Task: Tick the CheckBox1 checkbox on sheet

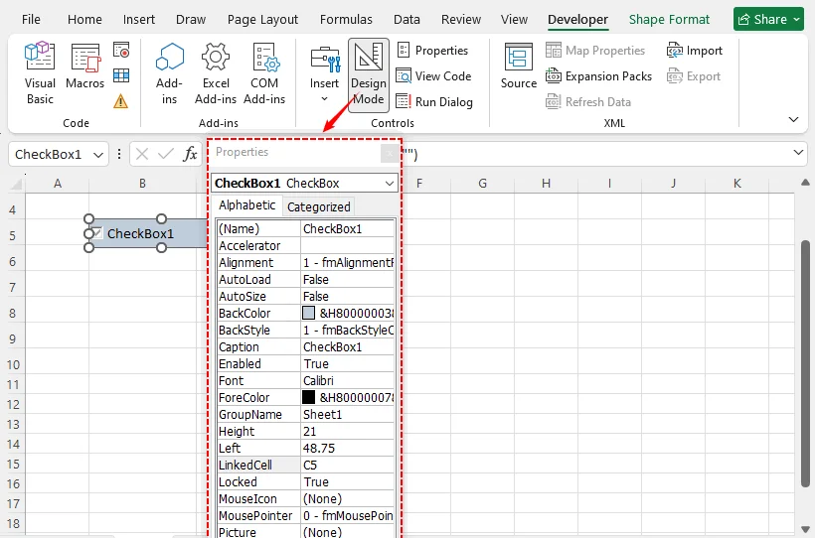Action: coord(97,232)
